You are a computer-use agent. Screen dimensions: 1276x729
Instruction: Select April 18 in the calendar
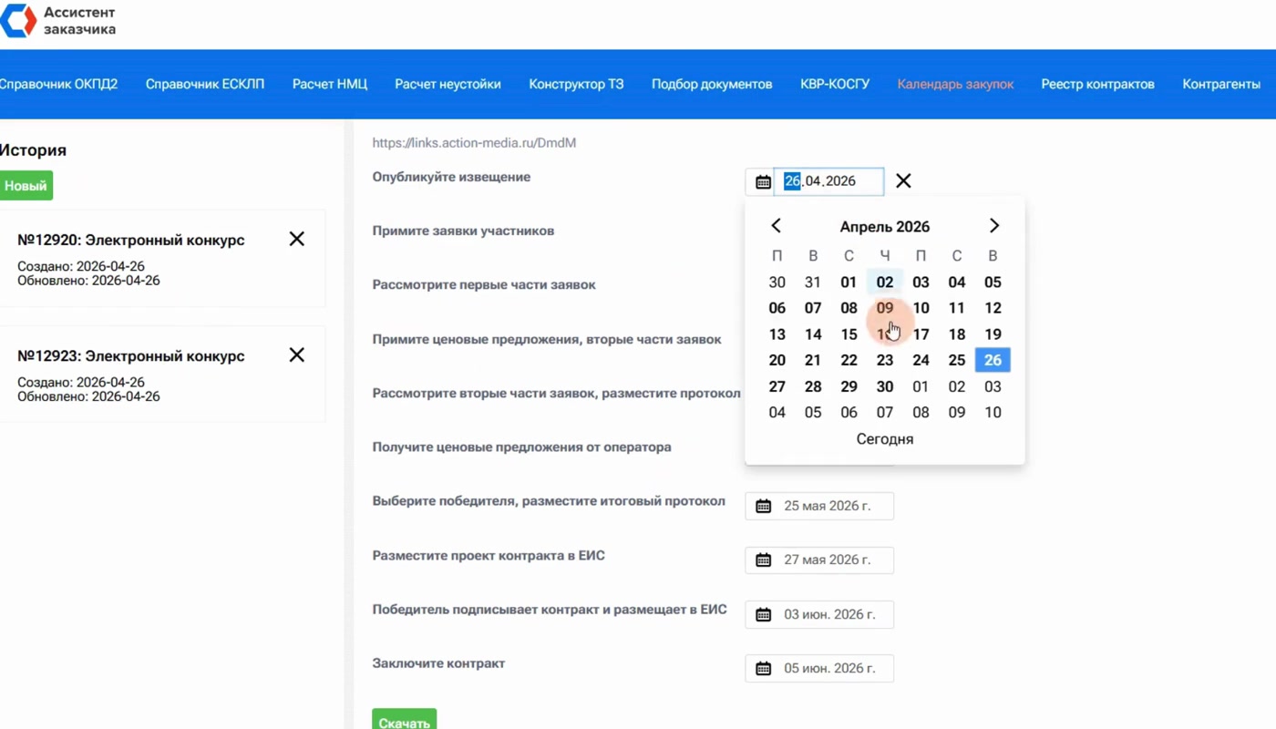(957, 334)
